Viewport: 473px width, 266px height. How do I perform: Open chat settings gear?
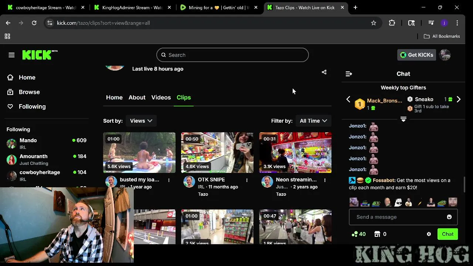429,234
